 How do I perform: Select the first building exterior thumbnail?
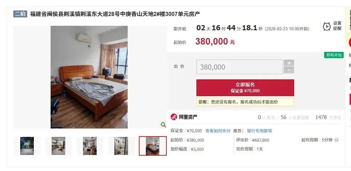pyautogui.click(x=27, y=146)
